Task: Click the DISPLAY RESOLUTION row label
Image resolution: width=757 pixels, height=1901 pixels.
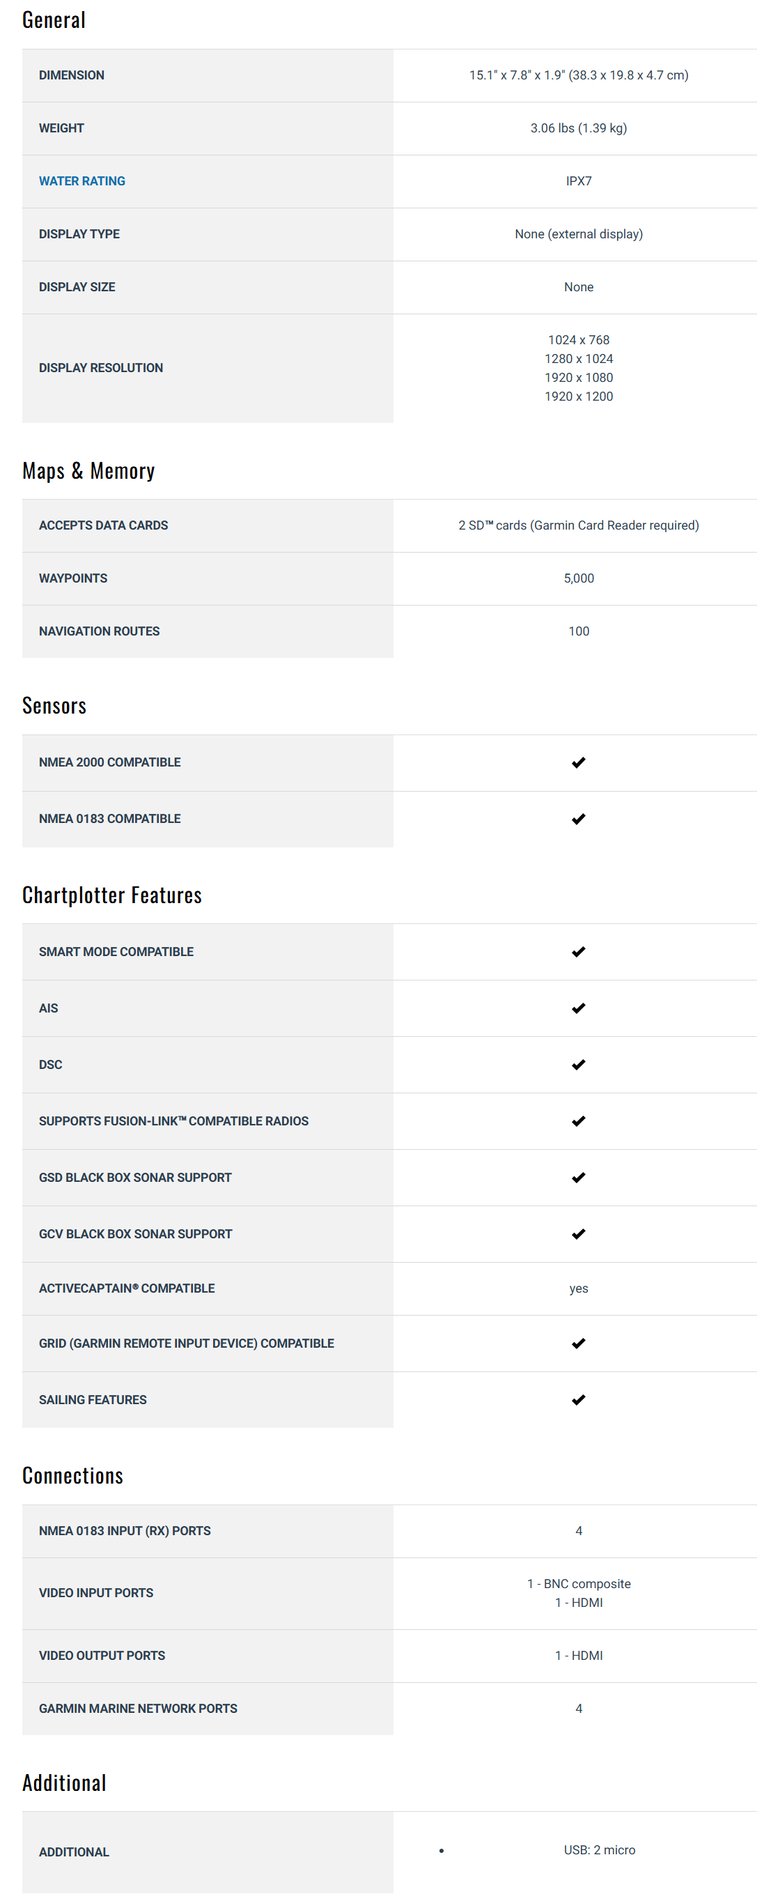Action: click(x=101, y=367)
